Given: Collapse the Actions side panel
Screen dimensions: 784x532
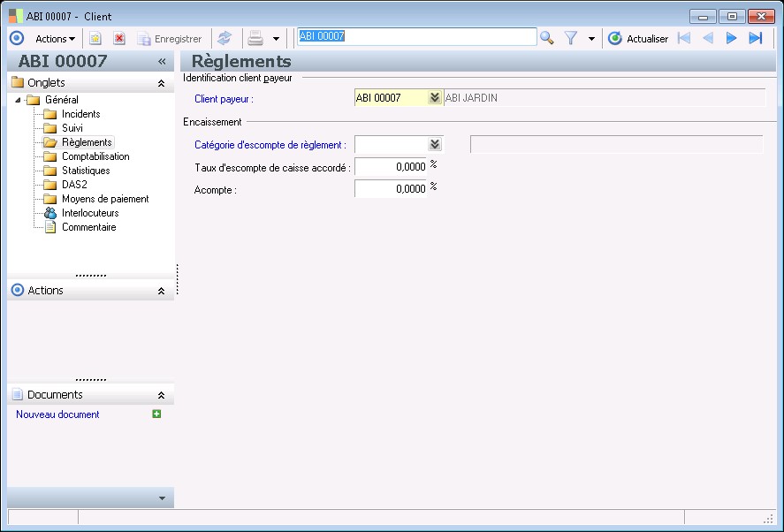Looking at the screenshot, I should click(161, 291).
